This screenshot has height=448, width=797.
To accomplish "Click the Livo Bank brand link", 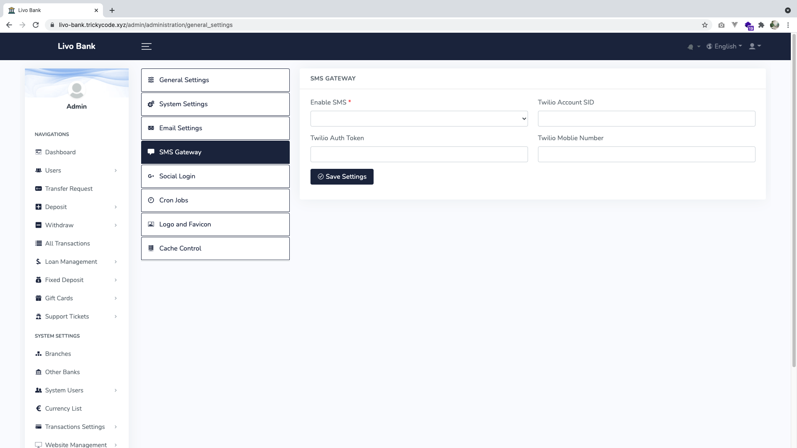I will coord(76,46).
